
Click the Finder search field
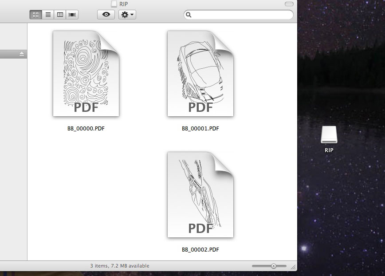click(x=239, y=15)
